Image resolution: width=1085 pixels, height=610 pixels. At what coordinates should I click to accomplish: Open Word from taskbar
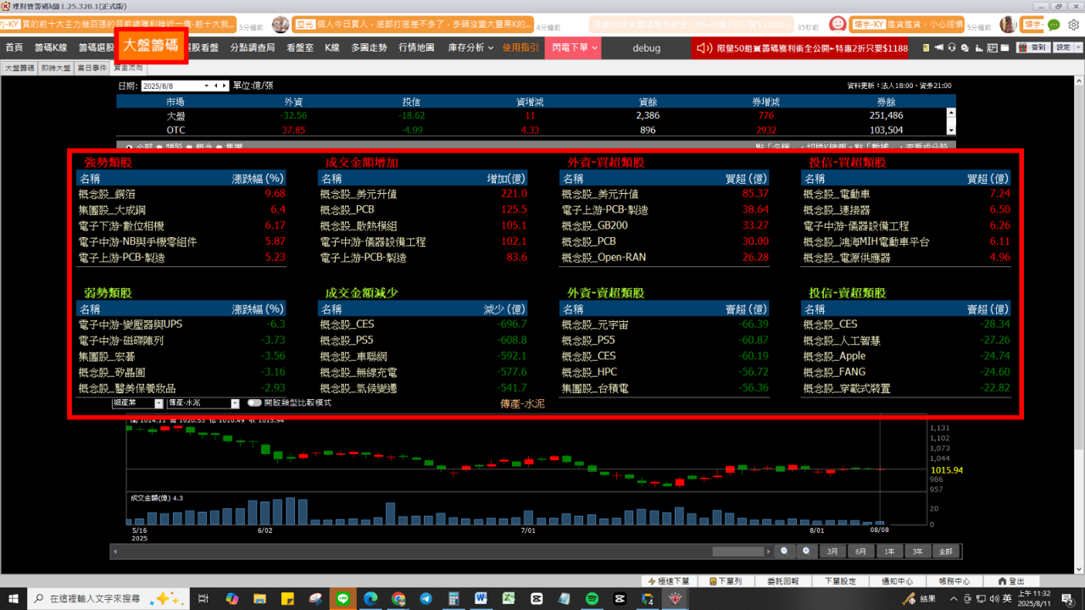481,598
